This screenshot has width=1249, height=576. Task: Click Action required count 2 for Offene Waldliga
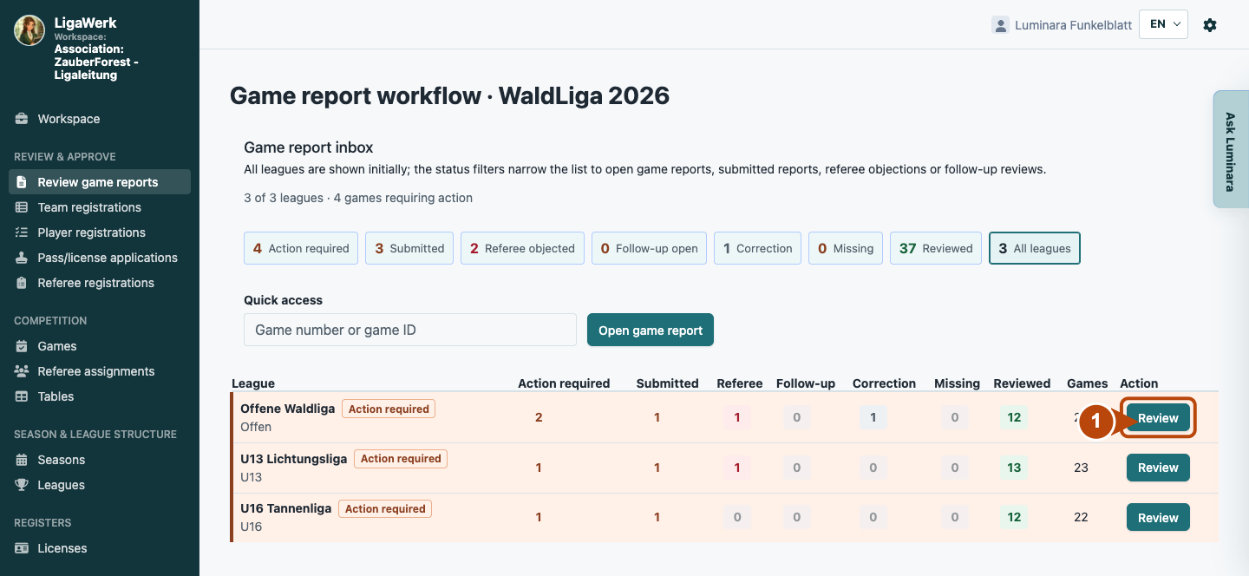click(x=539, y=417)
